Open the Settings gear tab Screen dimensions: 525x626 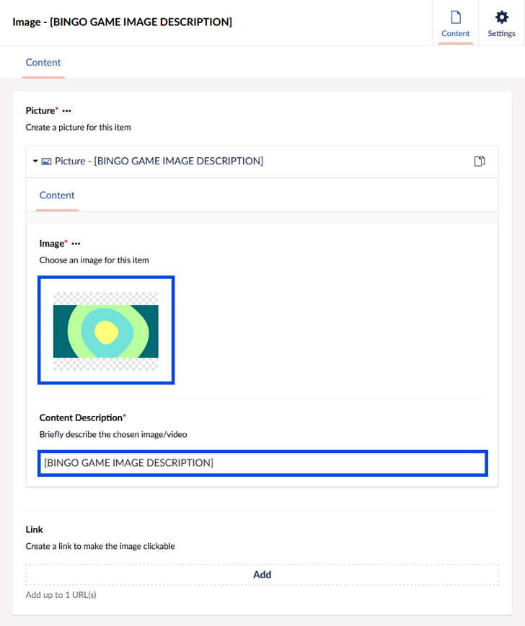click(501, 23)
